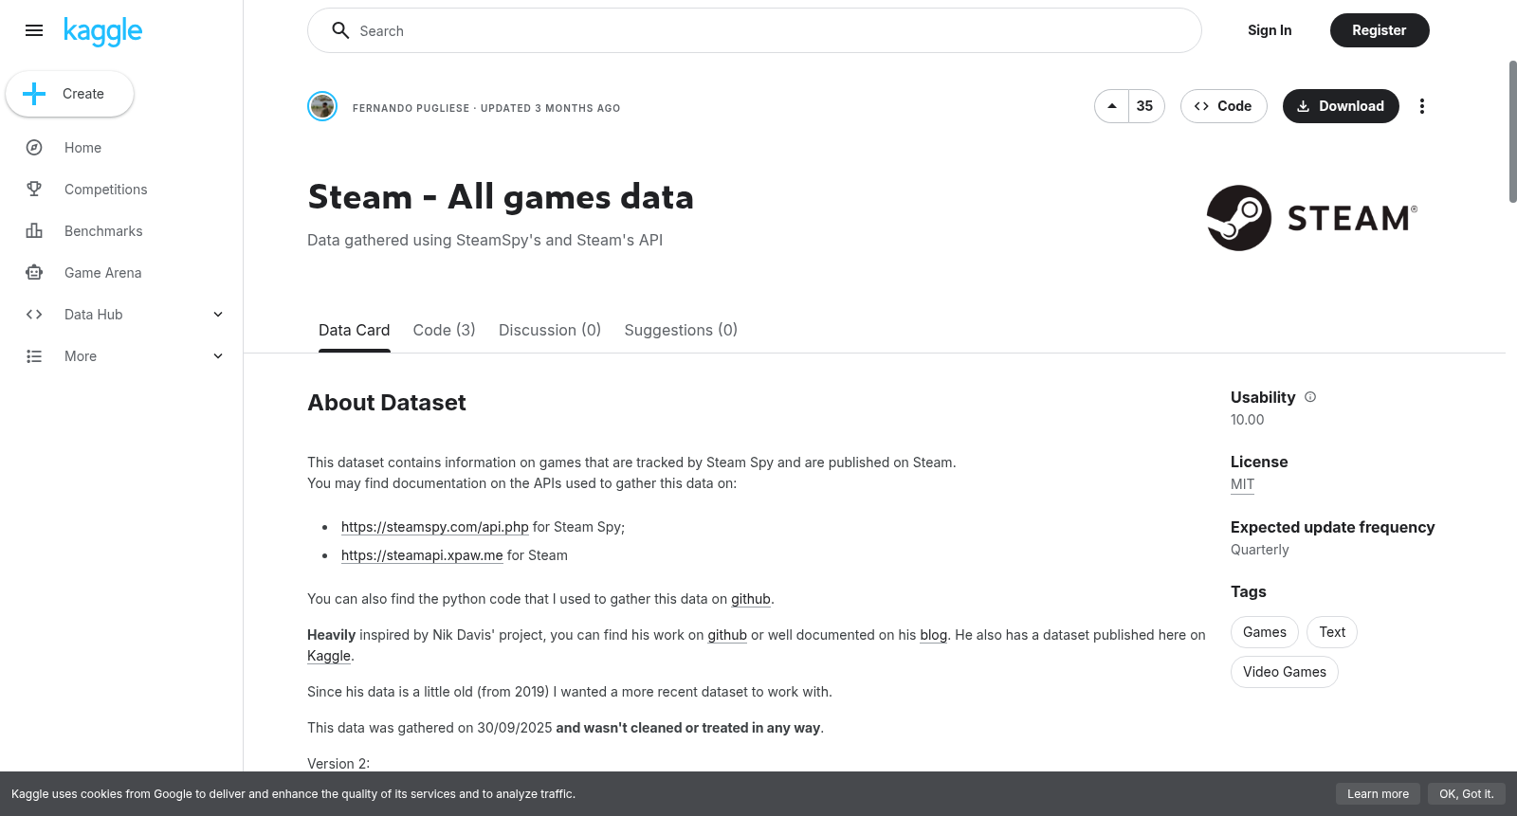The height and width of the screenshot is (816, 1517).
Task: Click the About Dataset heading
Action: [x=387, y=403]
